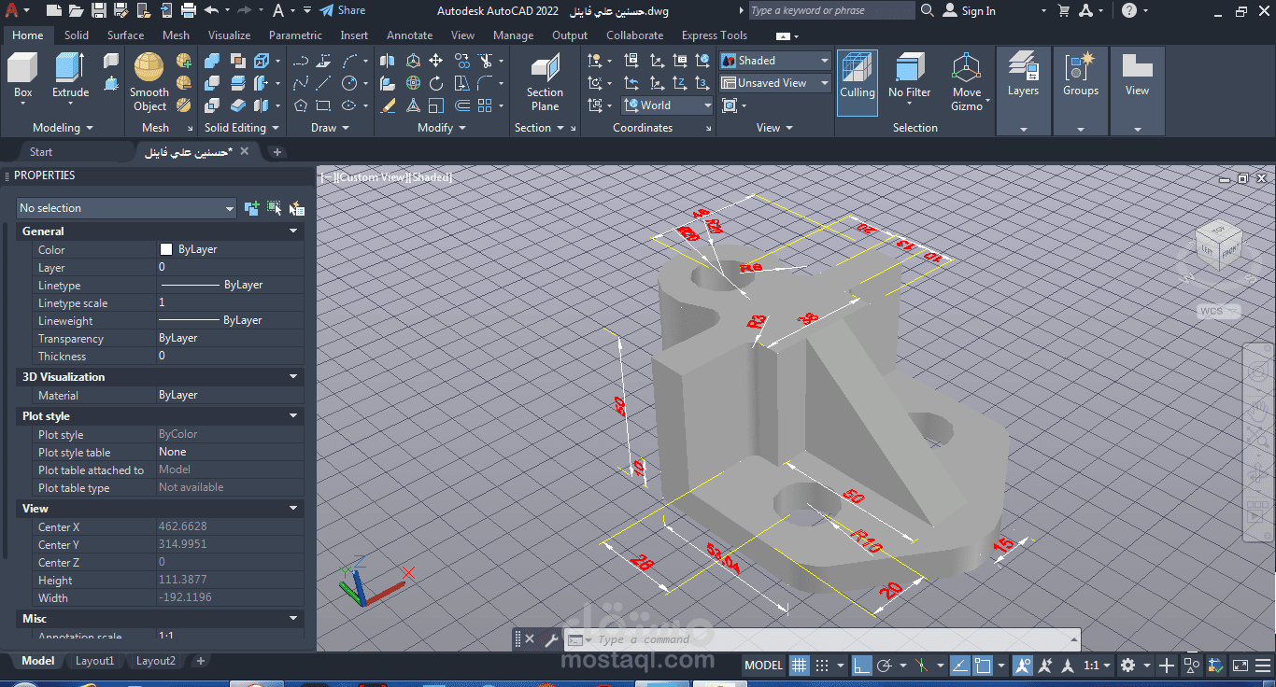Switch to the Visualize ribbon tab

point(229,35)
